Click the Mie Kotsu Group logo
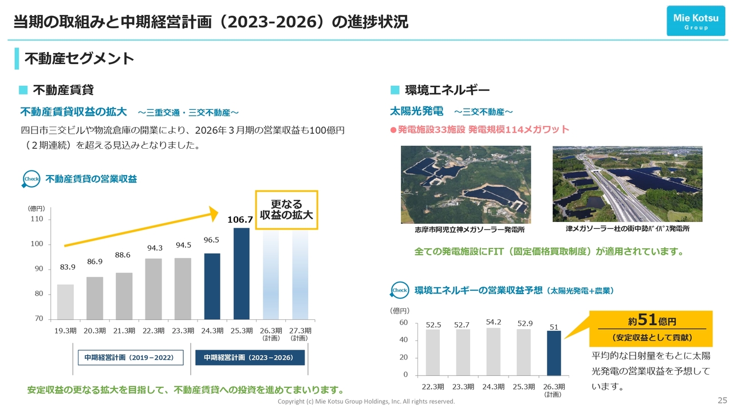This screenshot has width=733, height=412. [696, 21]
